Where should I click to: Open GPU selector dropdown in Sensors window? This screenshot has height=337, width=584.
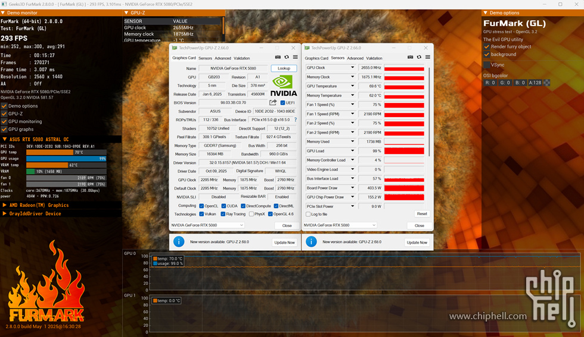(x=340, y=225)
